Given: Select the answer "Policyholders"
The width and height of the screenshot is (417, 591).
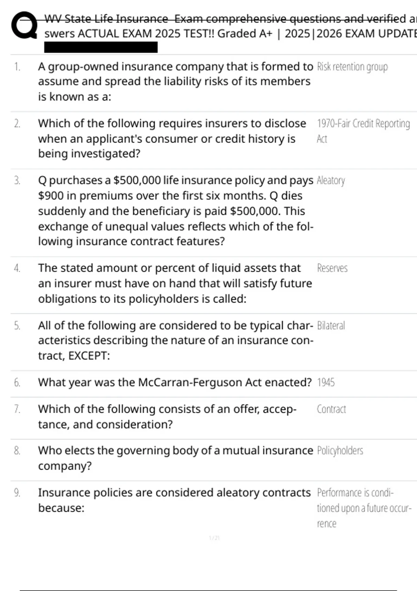Looking at the screenshot, I should 340,451.
